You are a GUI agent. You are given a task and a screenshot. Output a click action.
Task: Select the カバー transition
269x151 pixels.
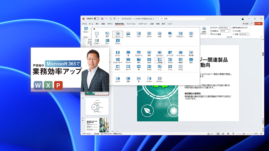coord(107,41)
